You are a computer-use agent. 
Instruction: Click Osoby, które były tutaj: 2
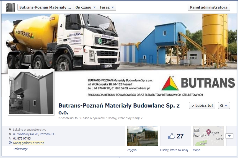(125, 118)
